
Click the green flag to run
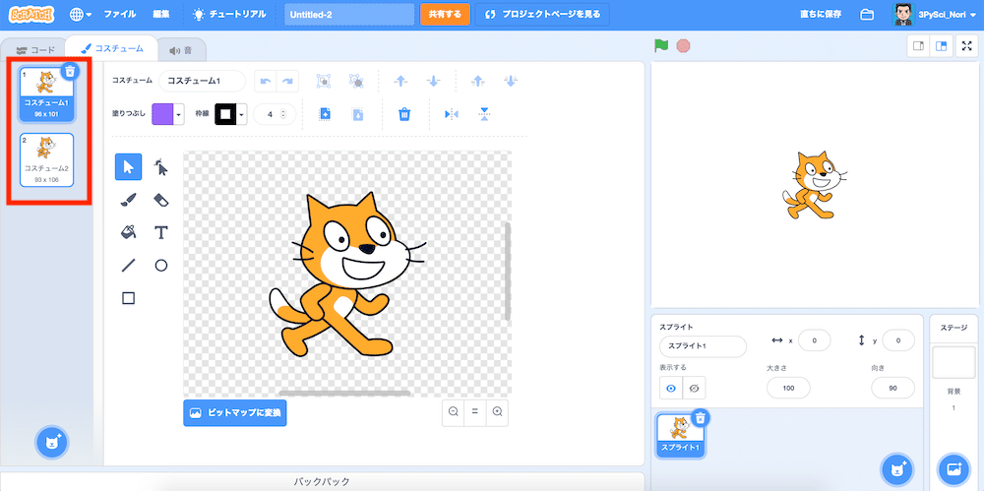click(661, 46)
